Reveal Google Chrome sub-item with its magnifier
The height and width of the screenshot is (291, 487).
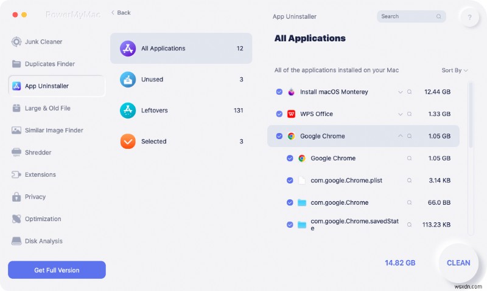pos(409,158)
